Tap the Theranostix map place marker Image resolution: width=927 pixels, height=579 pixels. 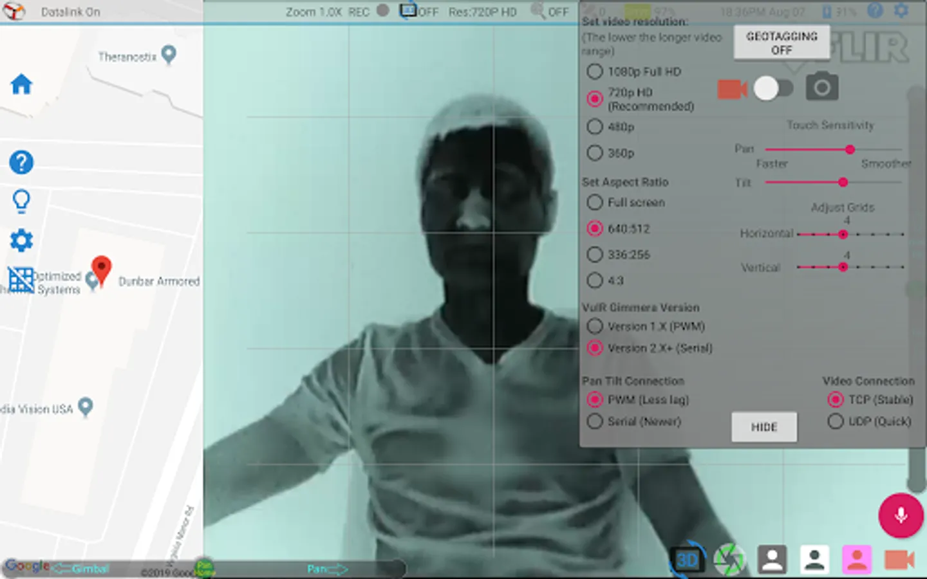pos(169,55)
